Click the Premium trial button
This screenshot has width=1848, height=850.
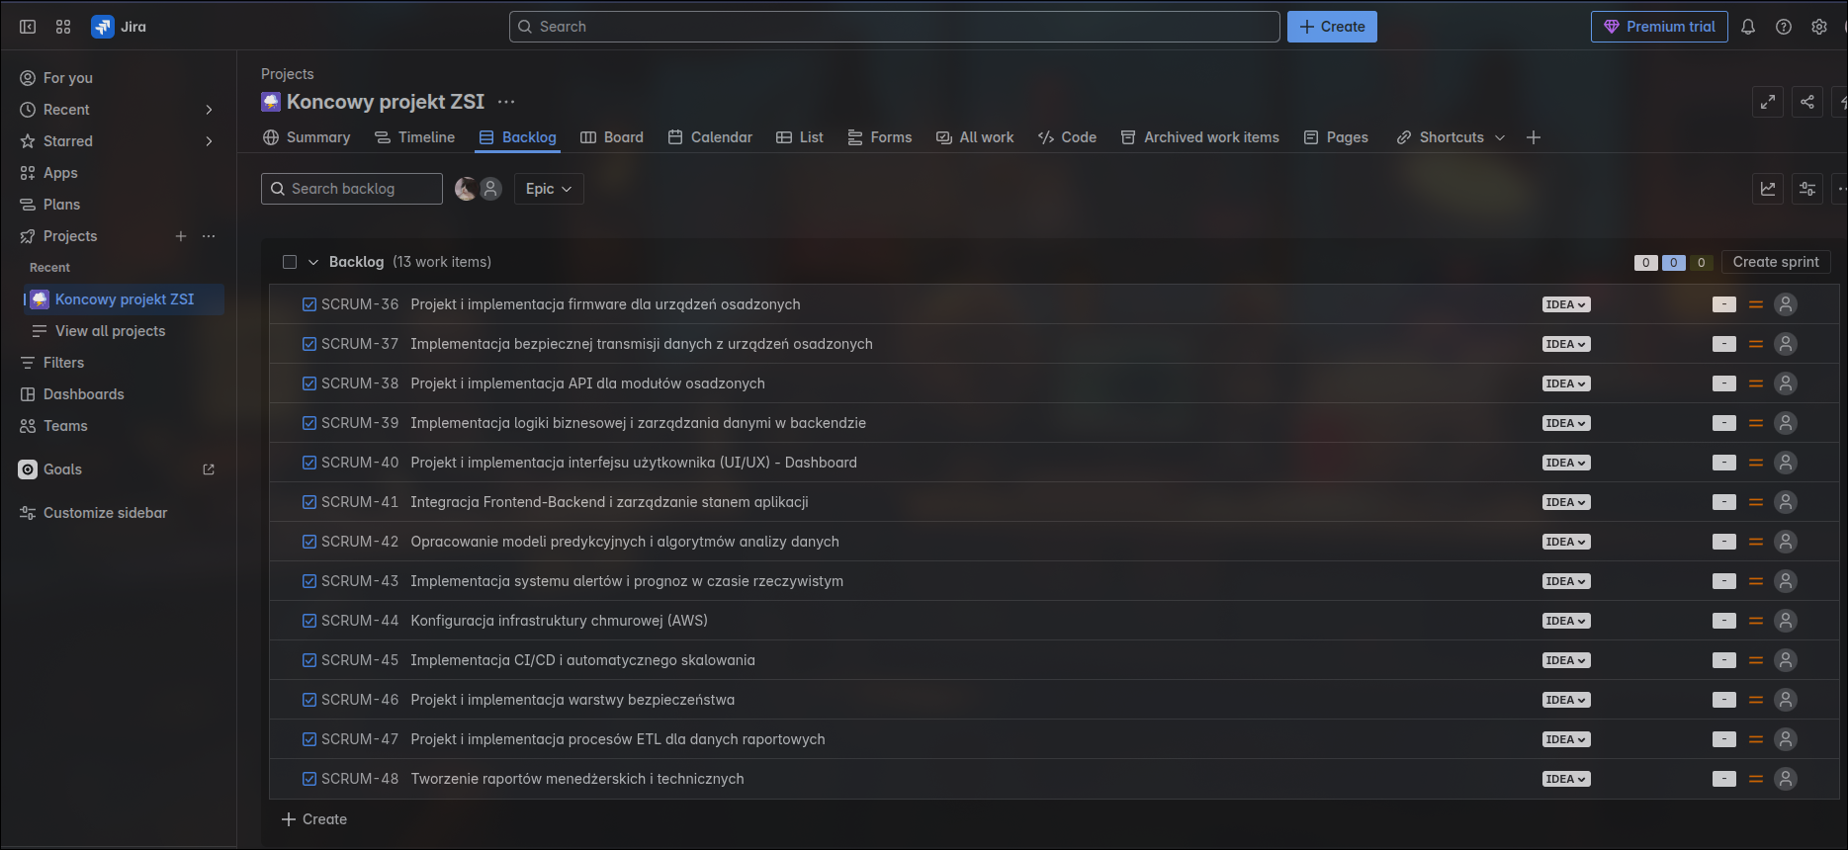coord(1659,27)
